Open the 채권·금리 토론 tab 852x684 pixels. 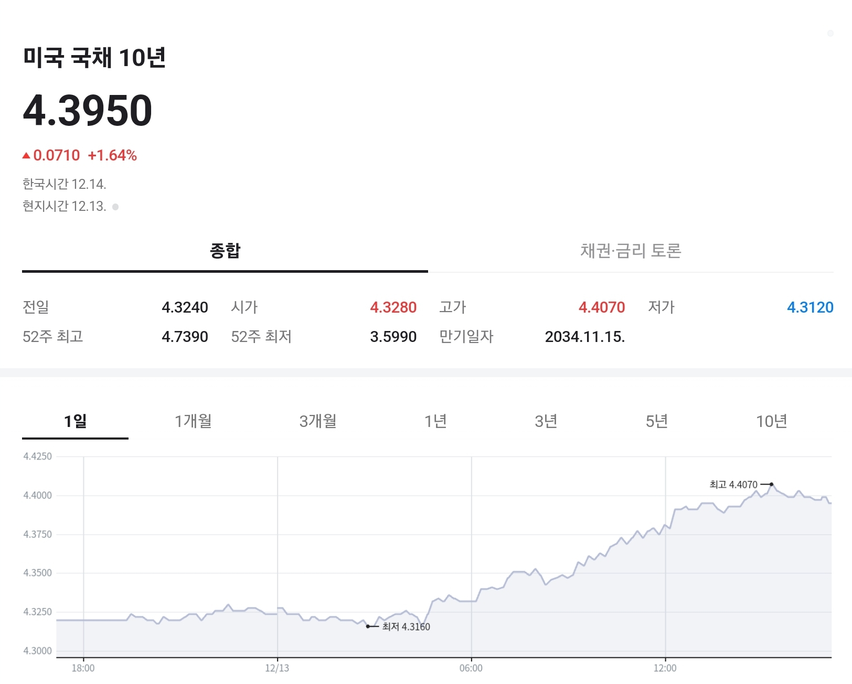click(631, 251)
